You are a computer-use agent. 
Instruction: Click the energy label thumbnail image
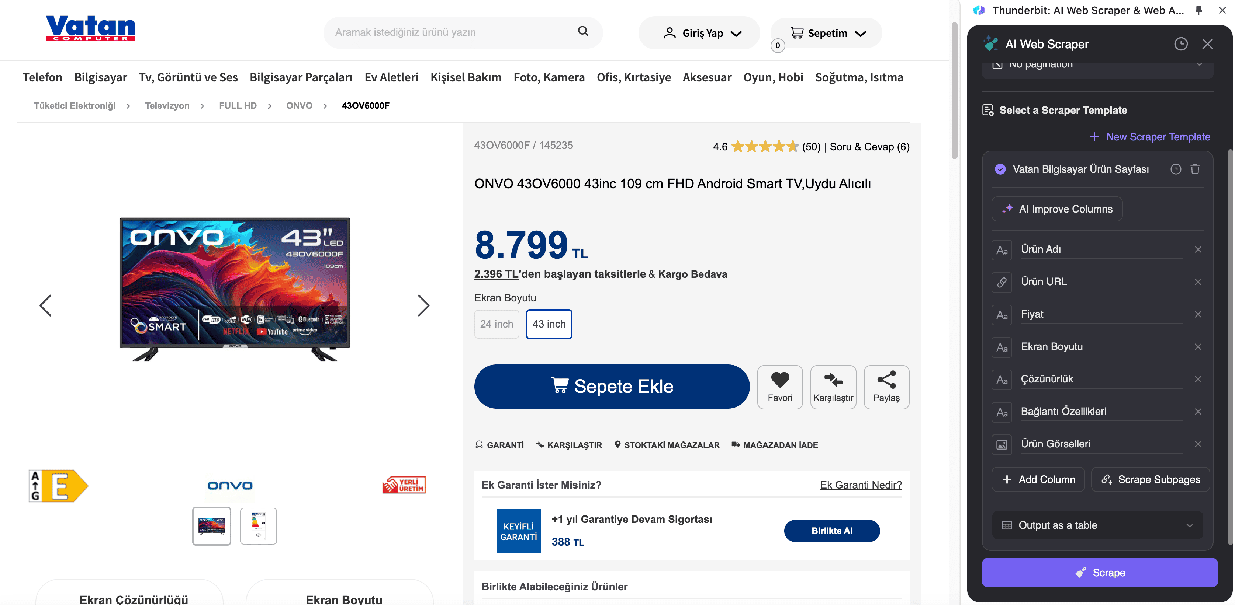pyautogui.click(x=258, y=525)
